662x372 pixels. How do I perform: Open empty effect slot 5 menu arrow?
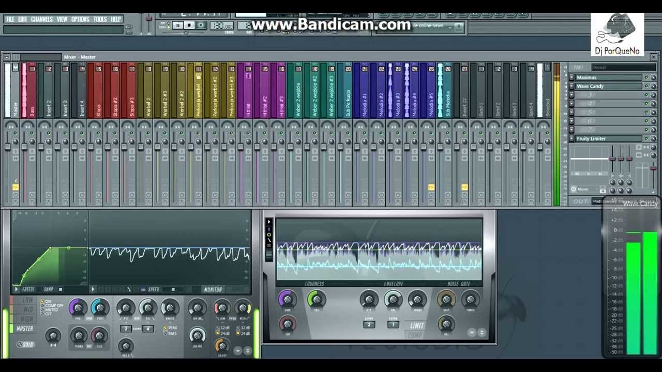[571, 112]
